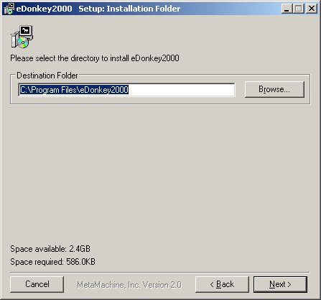Open the Browse... folder picker
This screenshot has width=321, height=300.
[274, 89]
